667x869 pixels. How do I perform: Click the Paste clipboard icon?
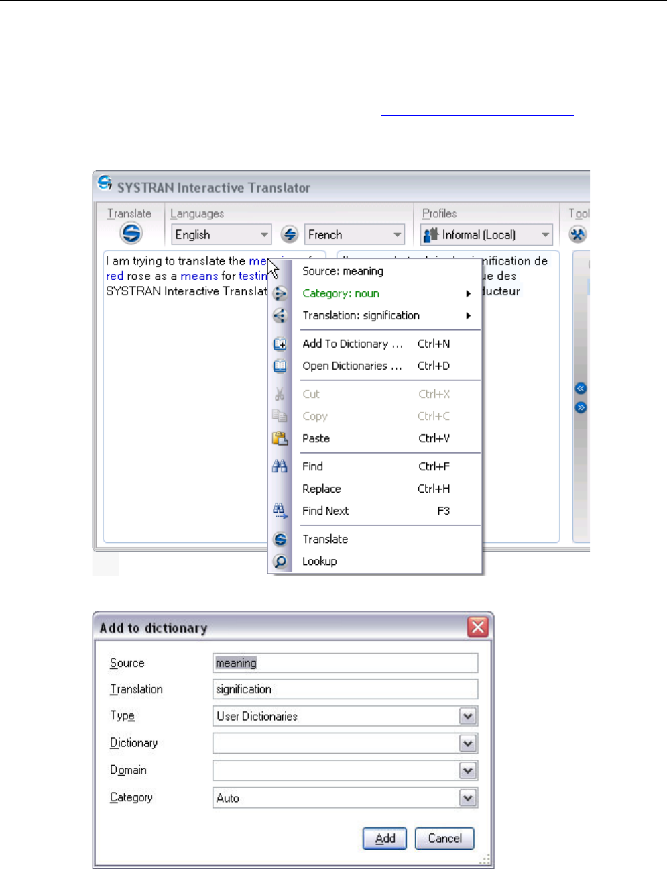coord(280,438)
